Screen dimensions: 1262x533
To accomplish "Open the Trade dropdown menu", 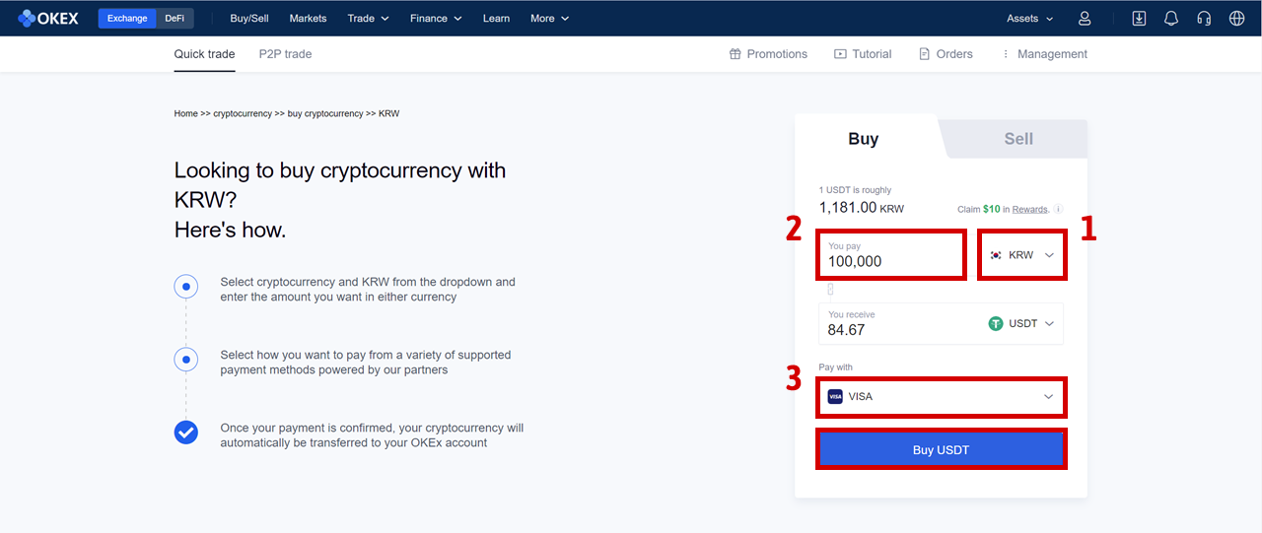I will coord(369,18).
